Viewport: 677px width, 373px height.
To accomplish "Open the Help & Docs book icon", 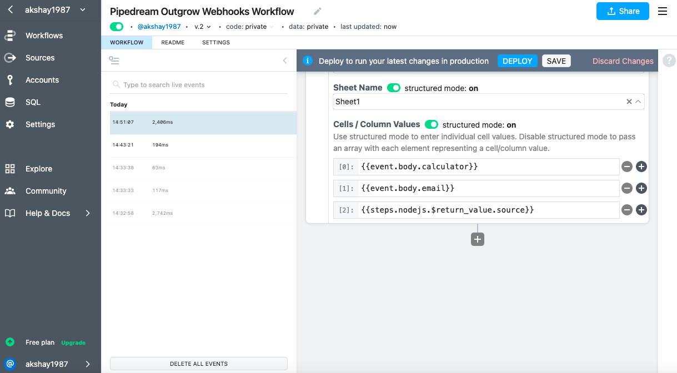I will tap(10, 213).
